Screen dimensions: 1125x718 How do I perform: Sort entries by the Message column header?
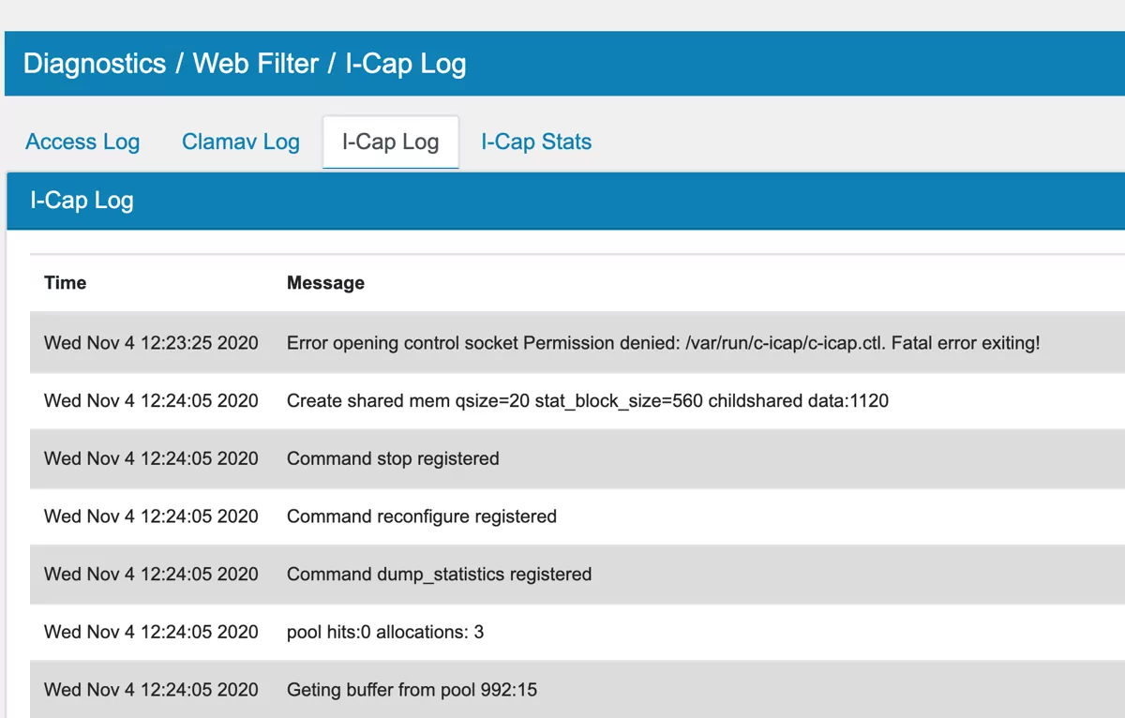pos(324,282)
